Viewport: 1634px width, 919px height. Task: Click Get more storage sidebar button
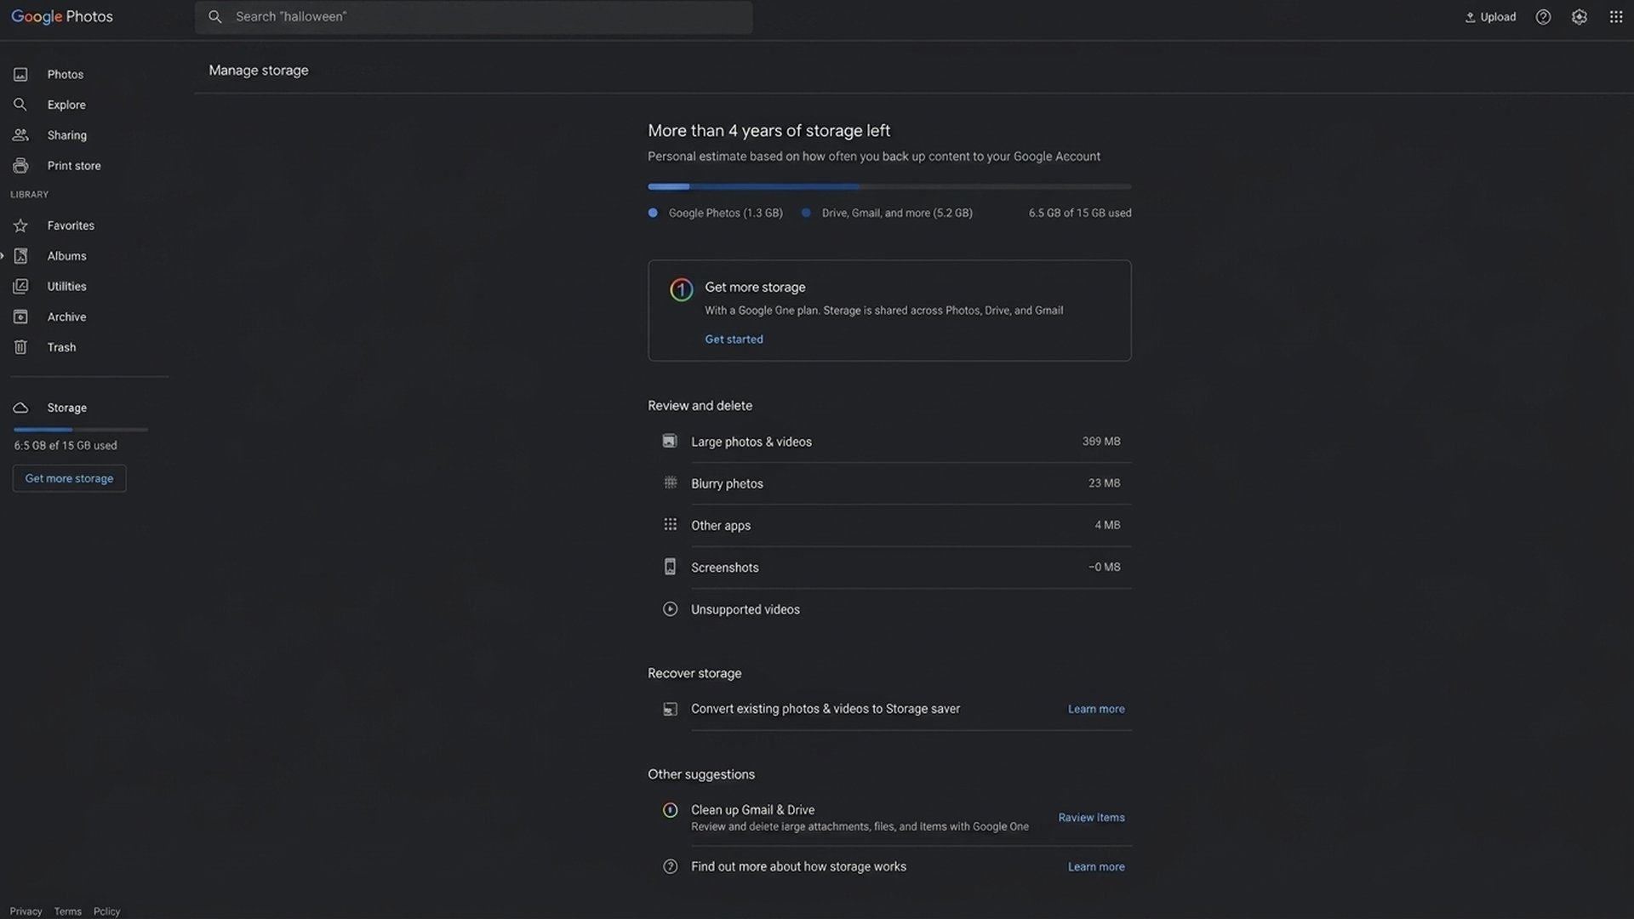tap(69, 478)
